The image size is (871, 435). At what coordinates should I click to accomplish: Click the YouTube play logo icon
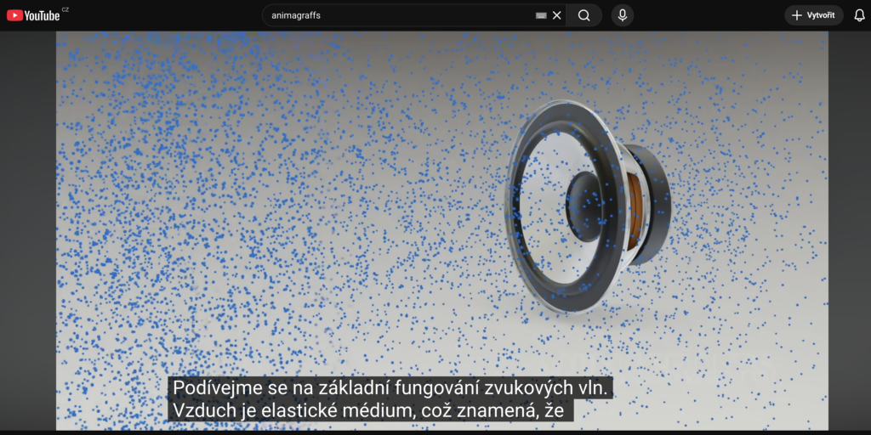coord(14,15)
